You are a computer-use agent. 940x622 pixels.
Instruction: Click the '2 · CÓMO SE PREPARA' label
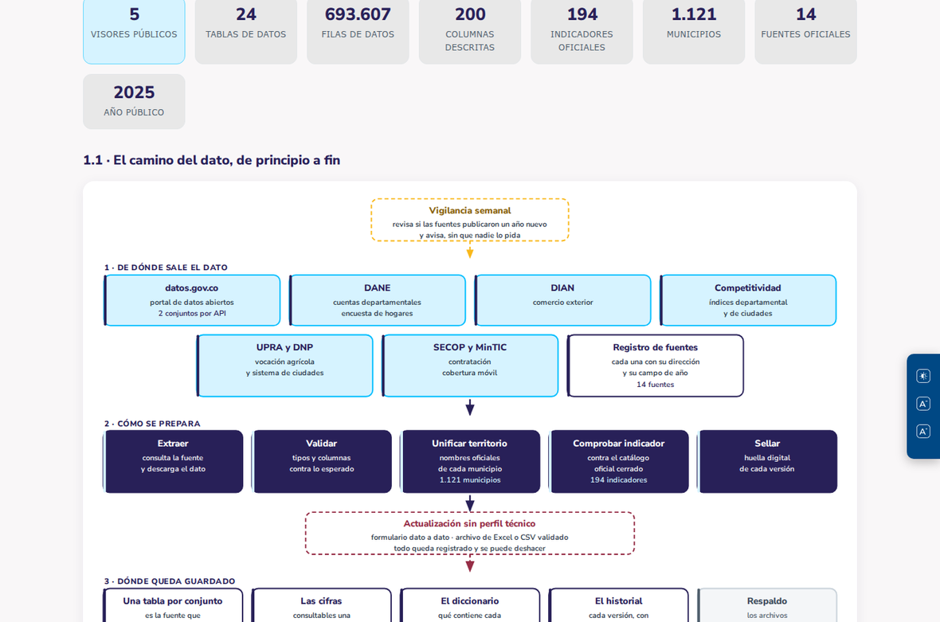152,424
